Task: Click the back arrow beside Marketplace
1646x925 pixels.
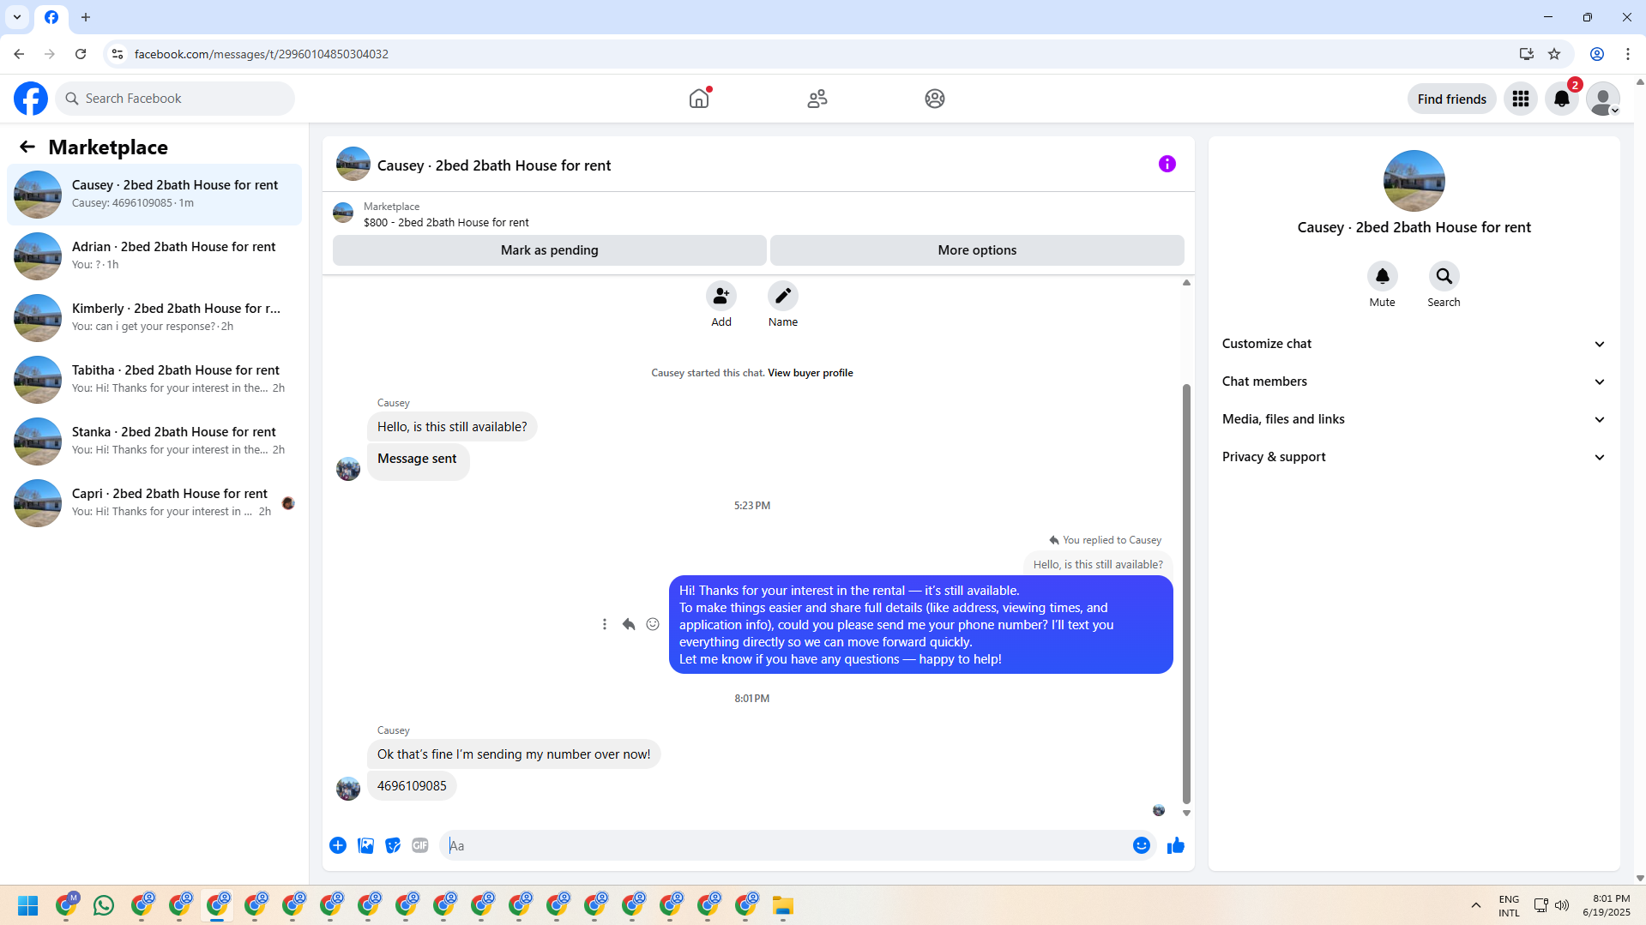Action: pos(27,147)
